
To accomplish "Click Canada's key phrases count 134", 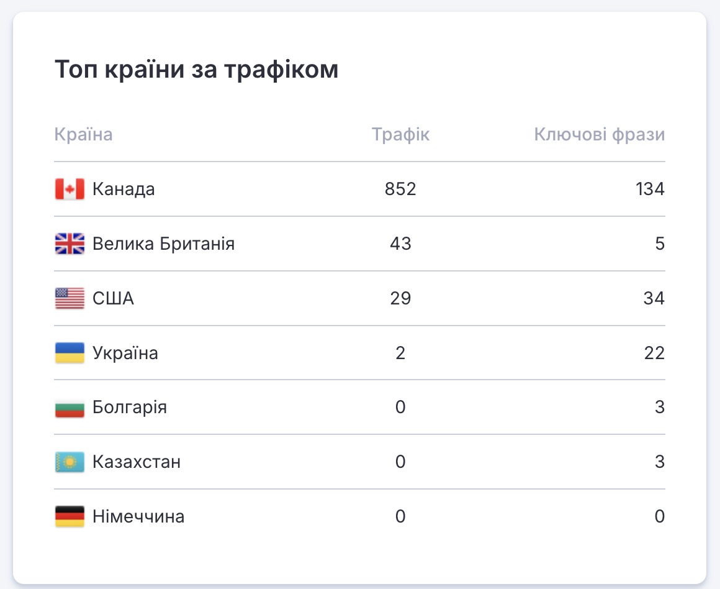I will click(649, 189).
